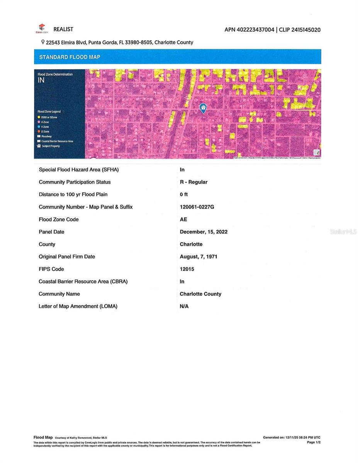
Task: Click the Subject Property house legend icon
Action: point(39,146)
